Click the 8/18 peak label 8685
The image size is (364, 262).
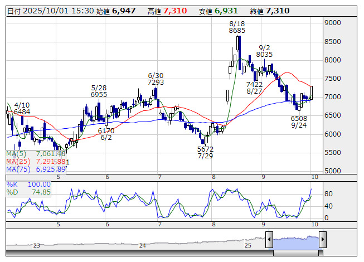pyautogui.click(x=237, y=31)
